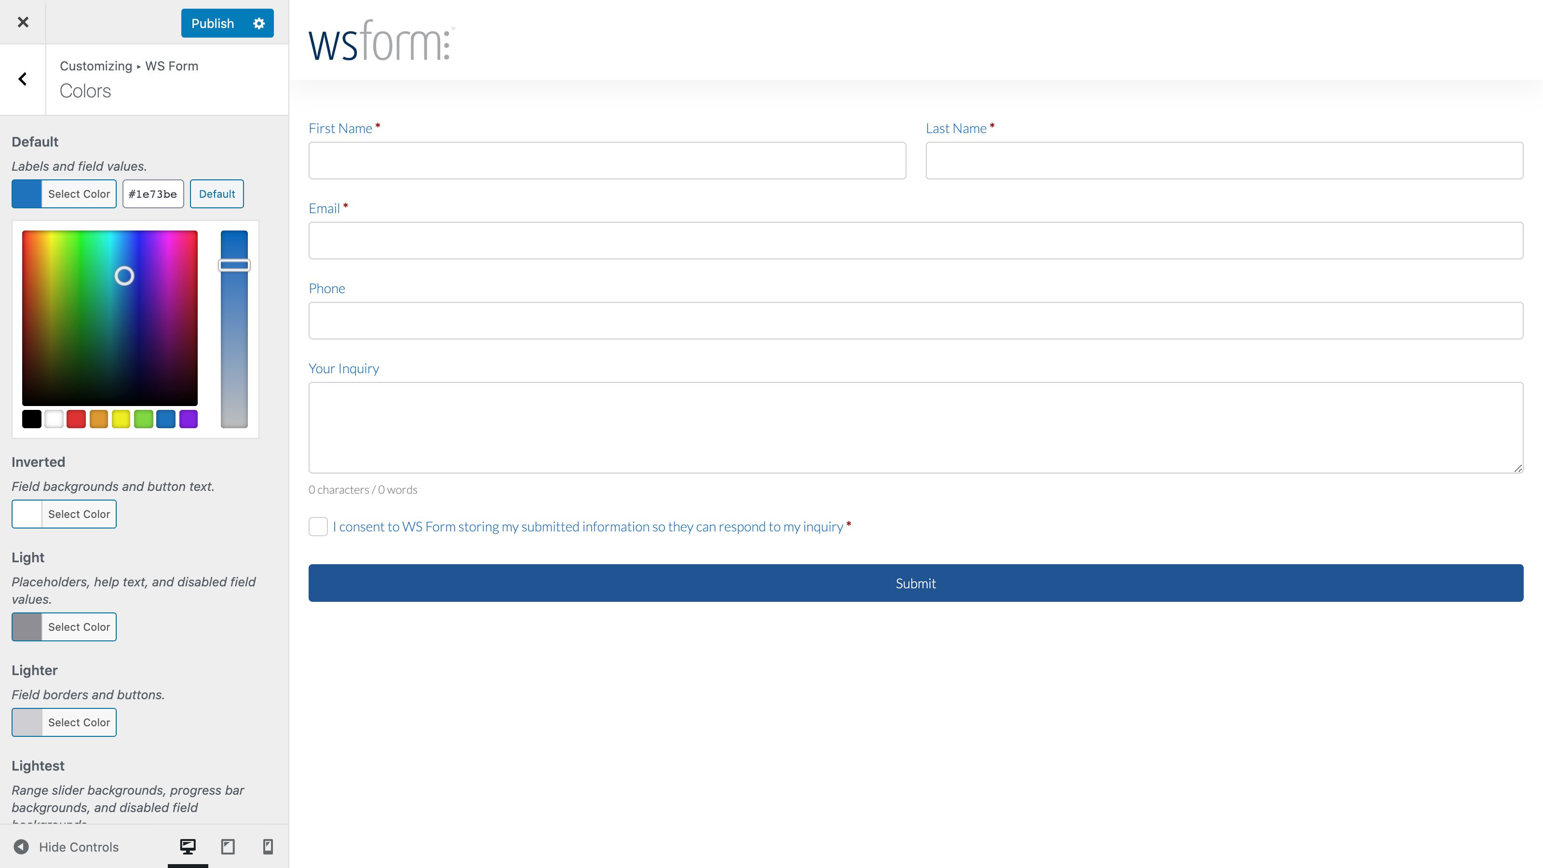Pick the orange palette swatch
Image resolution: width=1543 pixels, height=868 pixels.
coord(99,419)
